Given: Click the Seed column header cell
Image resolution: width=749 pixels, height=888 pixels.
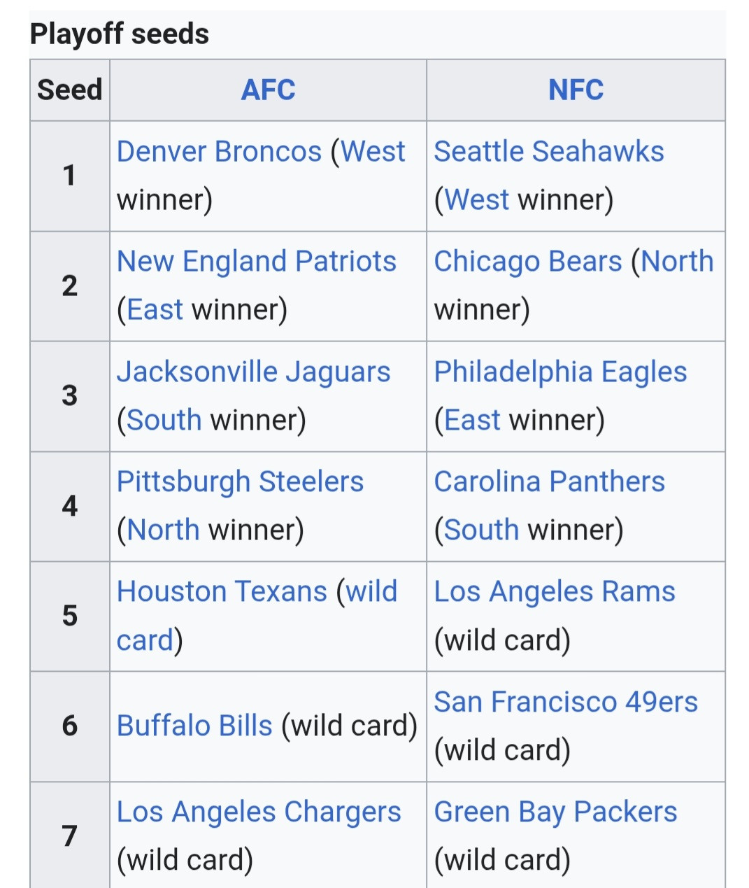Looking at the screenshot, I should 70,90.
